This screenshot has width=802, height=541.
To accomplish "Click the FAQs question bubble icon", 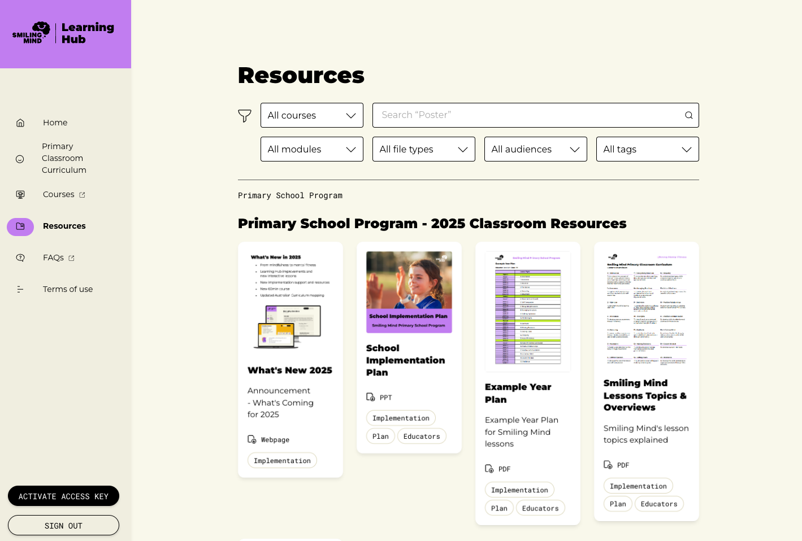I will [x=20, y=258].
